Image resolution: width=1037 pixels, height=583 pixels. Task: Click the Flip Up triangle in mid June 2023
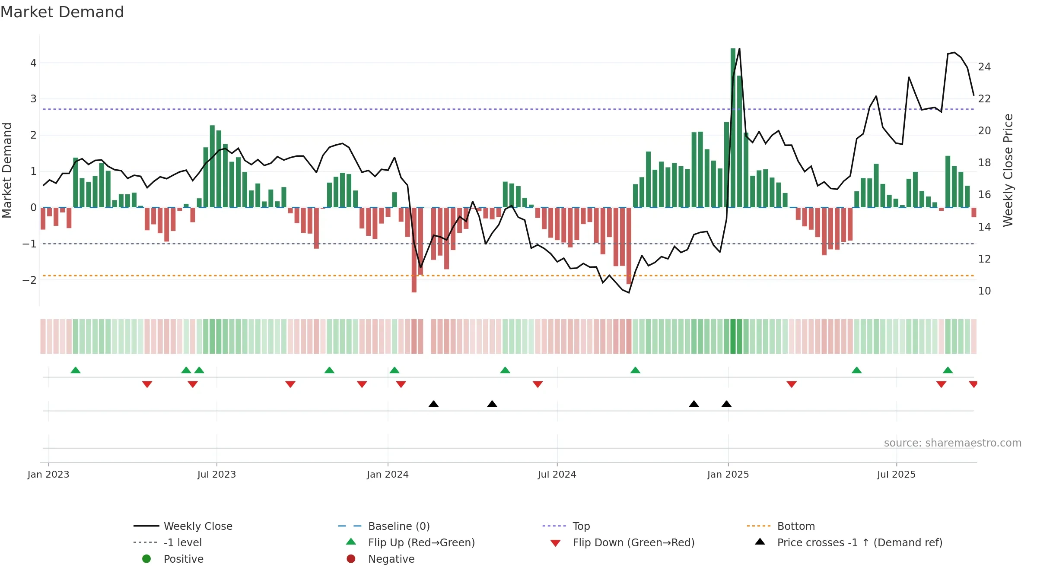(x=199, y=370)
